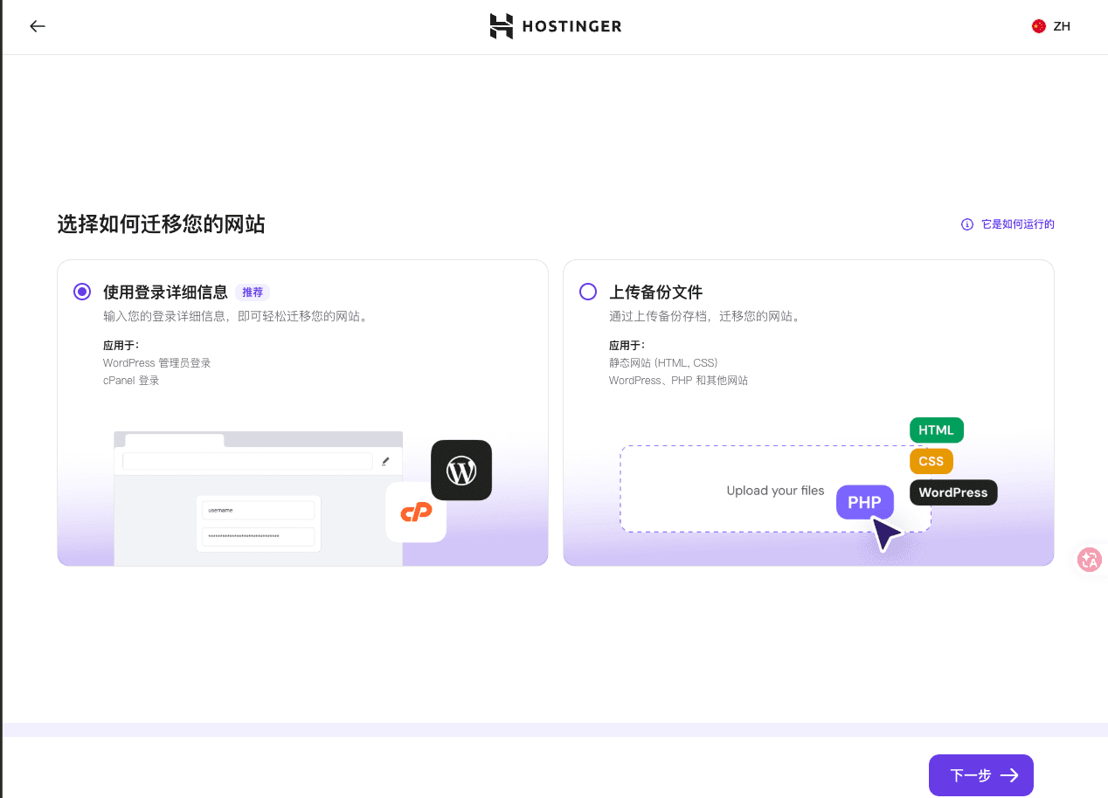Click the Upload your files dropzone illustration
1108x798 pixels.
[x=775, y=489]
